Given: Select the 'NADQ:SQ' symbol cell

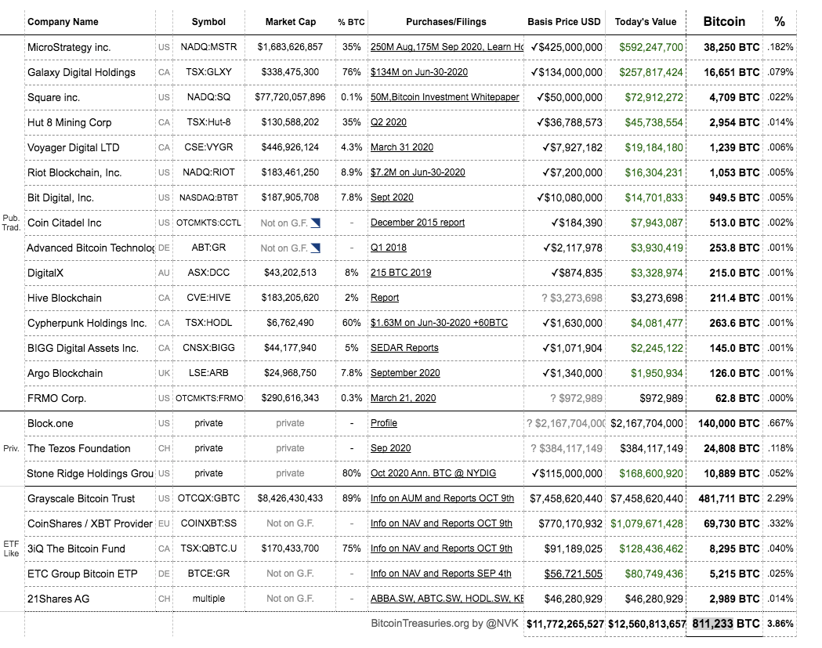Looking at the screenshot, I should [208, 97].
